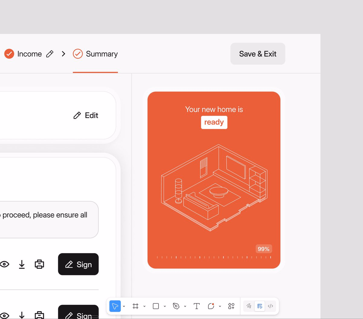
Task: Click the pencil icon beside Income
Action: click(x=50, y=54)
